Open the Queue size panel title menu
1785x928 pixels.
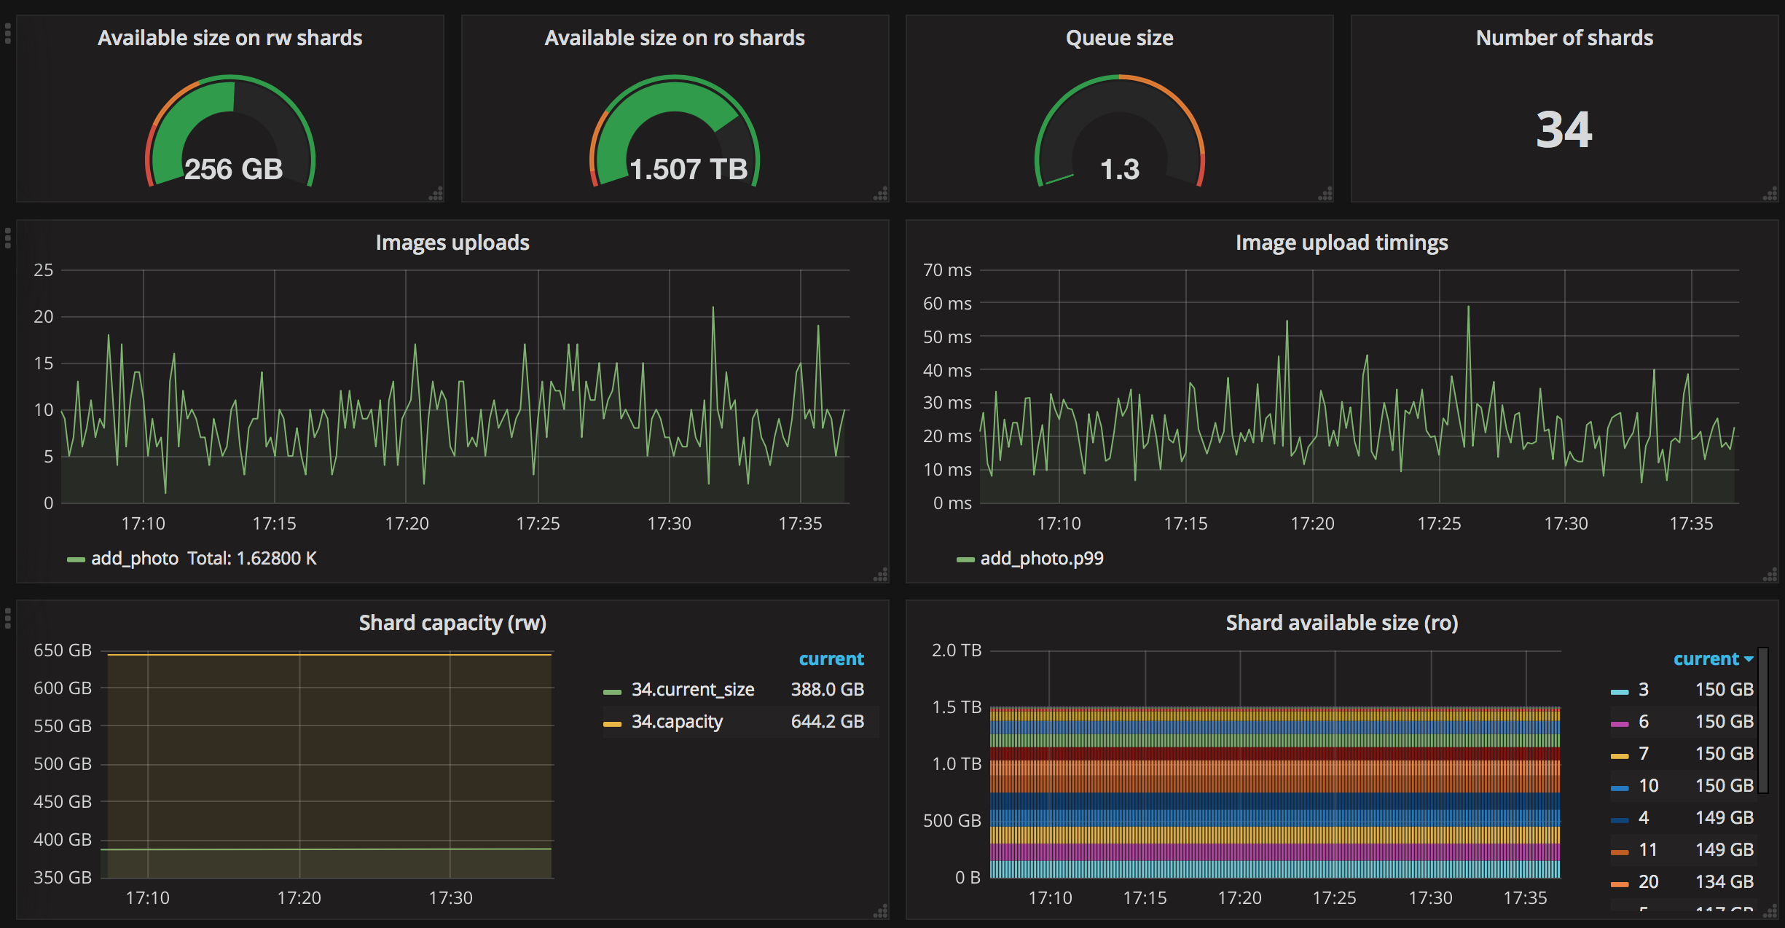click(x=1120, y=38)
